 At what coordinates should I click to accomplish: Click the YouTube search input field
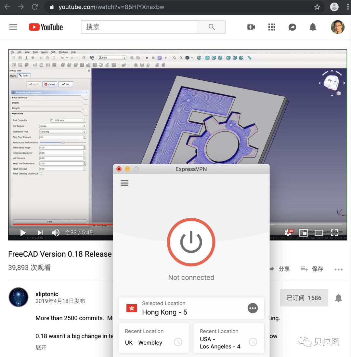point(139,27)
